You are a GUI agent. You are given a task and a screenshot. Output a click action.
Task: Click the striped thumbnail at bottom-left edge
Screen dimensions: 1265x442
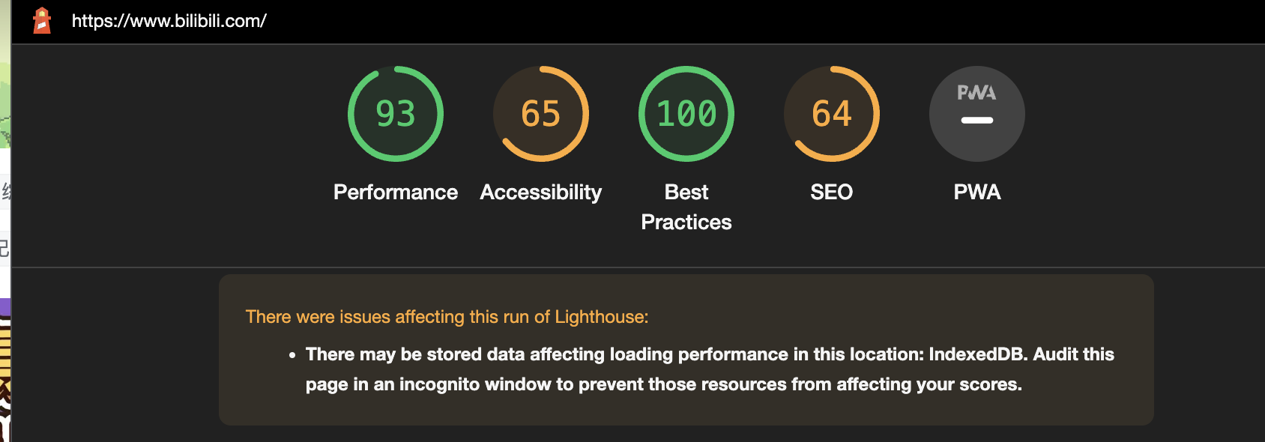pyautogui.click(x=5, y=379)
